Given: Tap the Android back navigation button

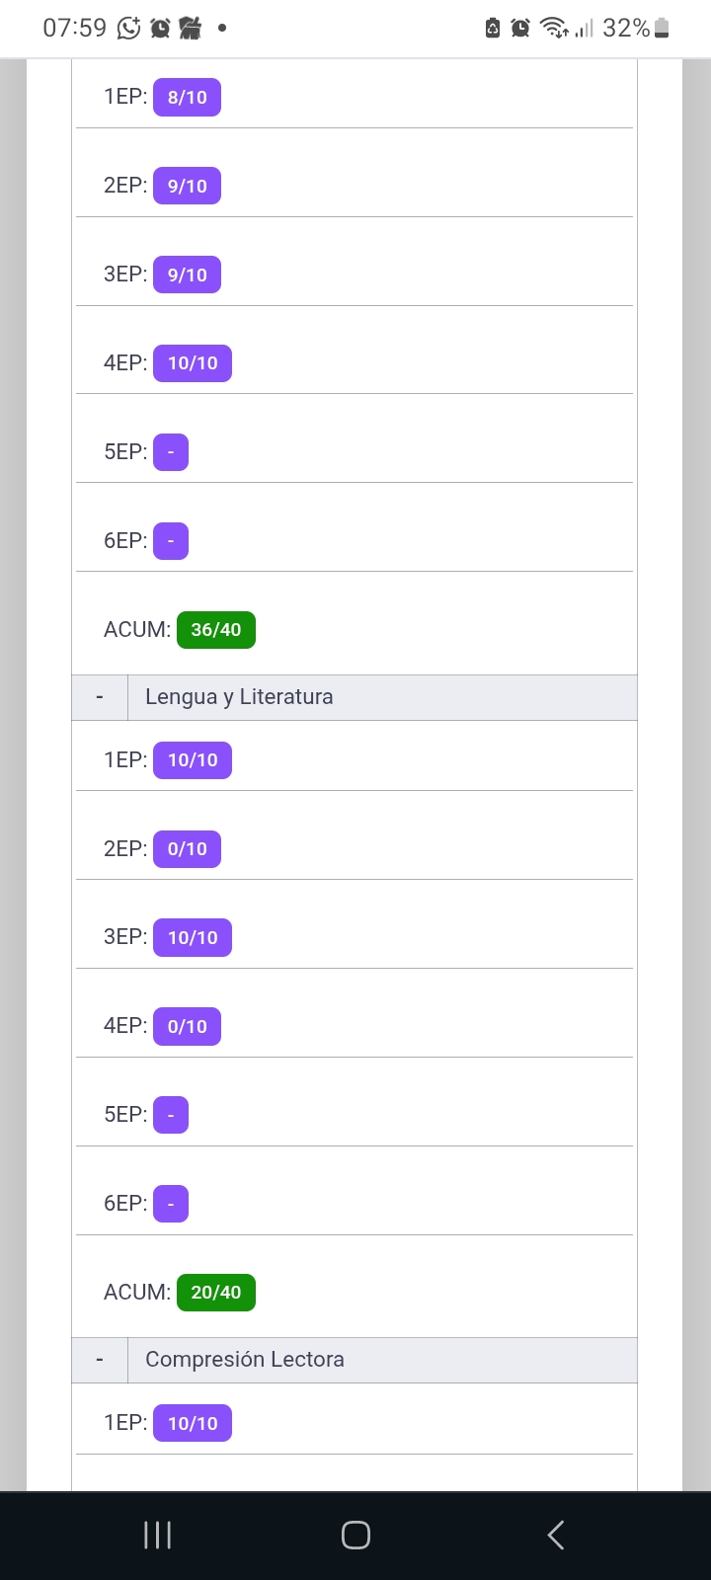Looking at the screenshot, I should (x=556, y=1535).
